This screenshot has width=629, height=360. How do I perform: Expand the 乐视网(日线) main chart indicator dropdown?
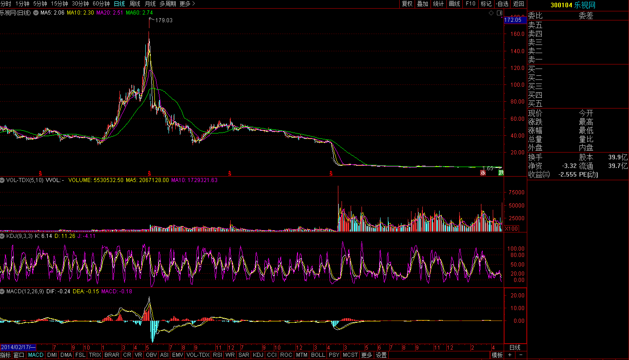click(x=36, y=13)
